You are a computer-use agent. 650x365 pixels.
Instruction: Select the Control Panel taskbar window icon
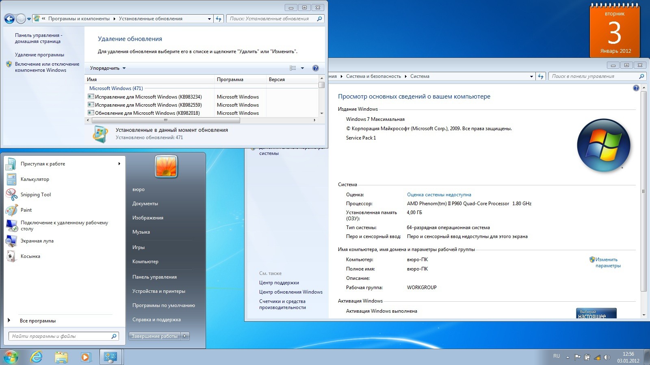pyautogui.click(x=110, y=357)
